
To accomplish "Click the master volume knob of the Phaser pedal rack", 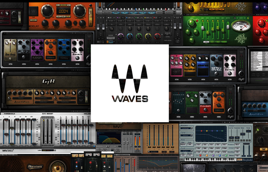I will (230, 111).
